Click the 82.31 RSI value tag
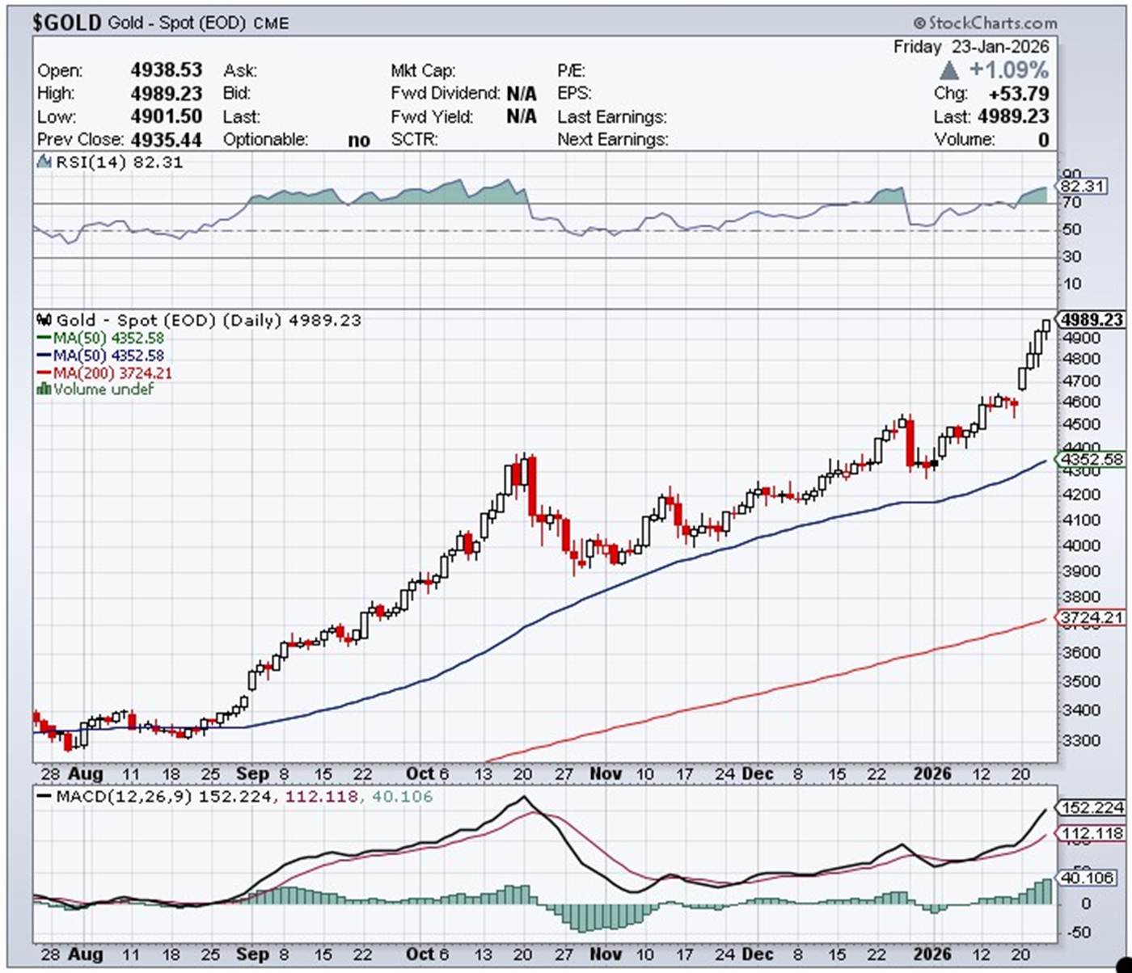 pyautogui.click(x=1081, y=186)
